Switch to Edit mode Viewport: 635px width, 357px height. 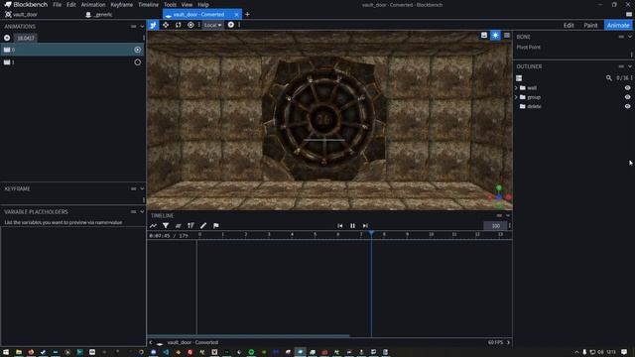569,25
